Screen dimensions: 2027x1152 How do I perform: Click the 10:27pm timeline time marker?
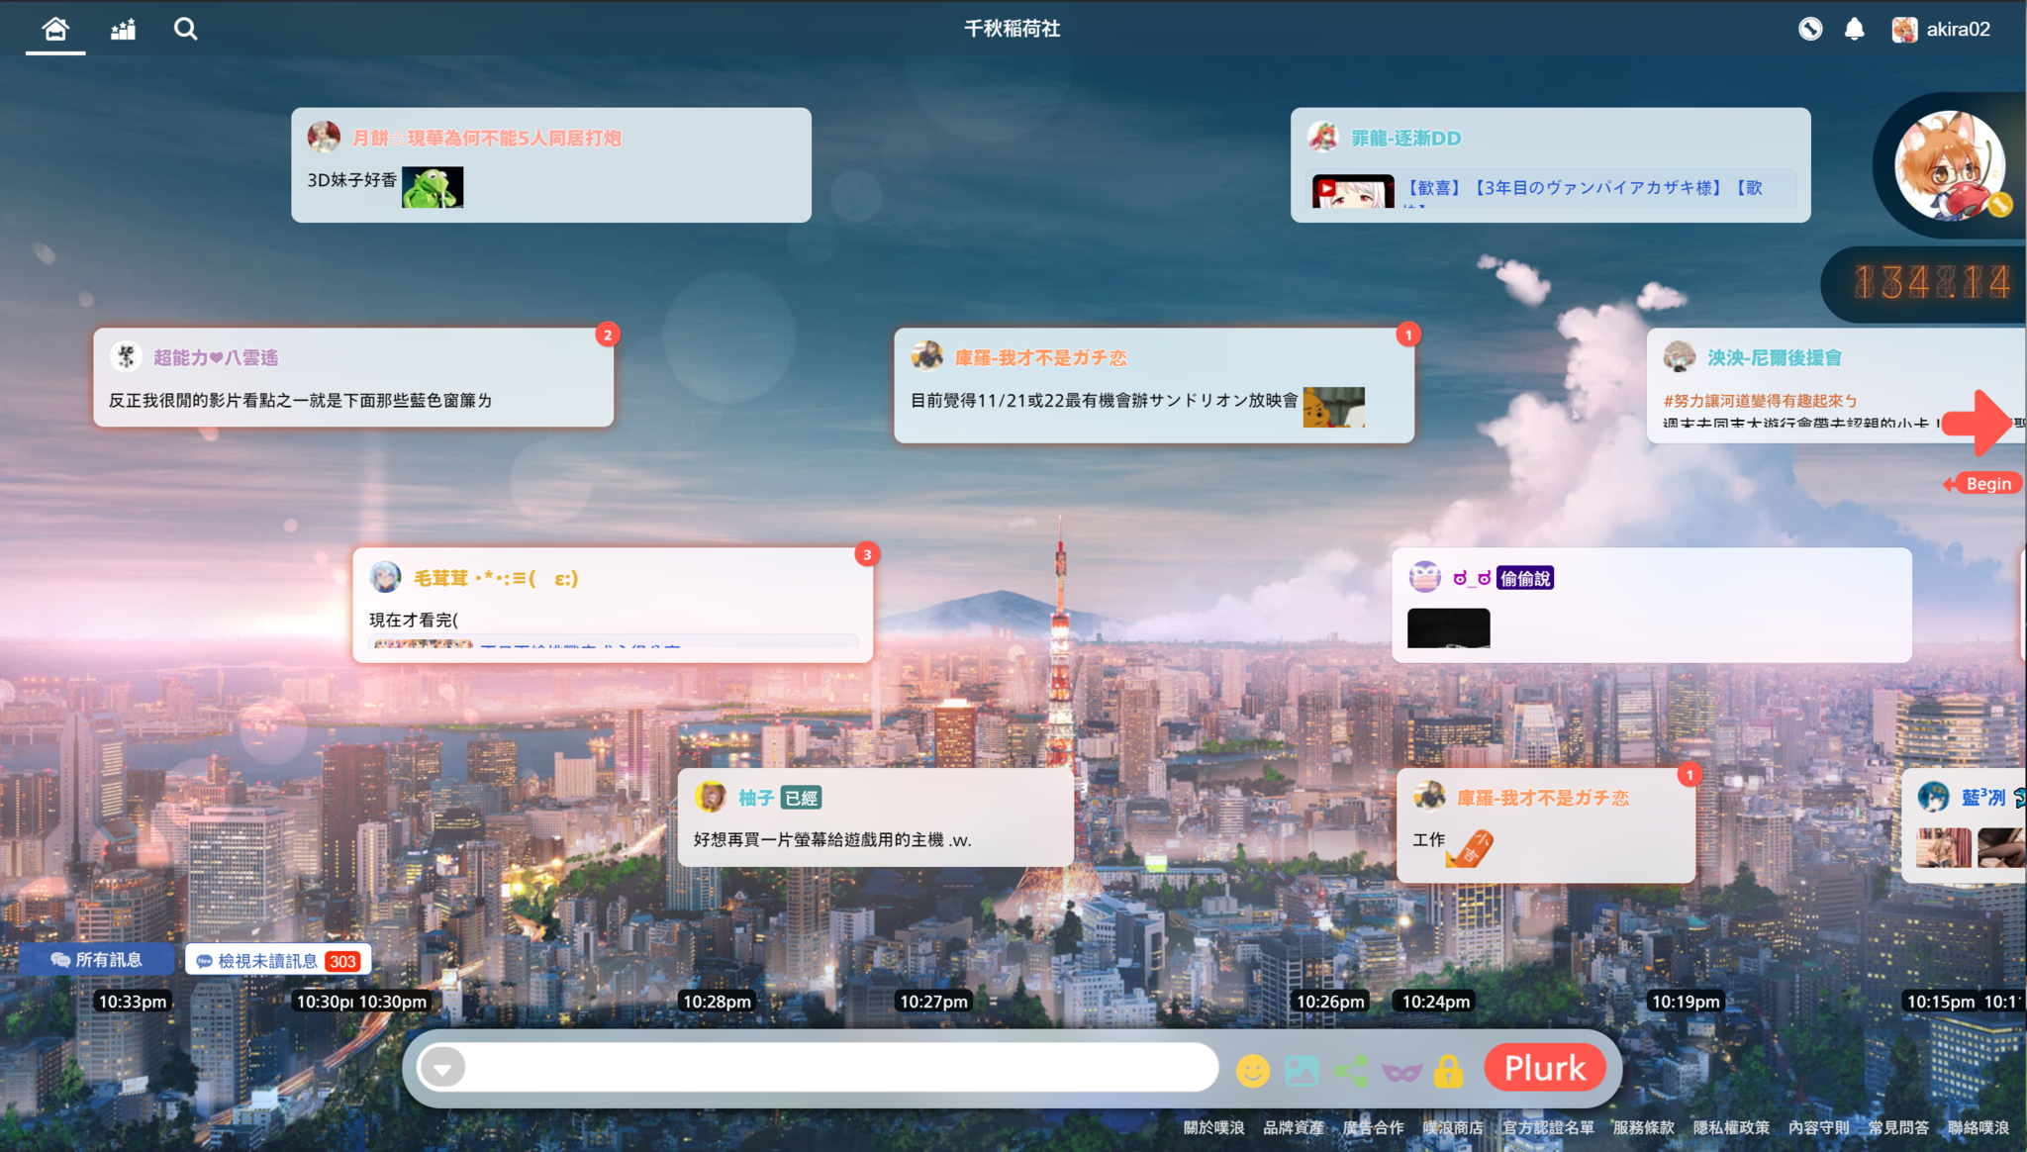tap(932, 1002)
